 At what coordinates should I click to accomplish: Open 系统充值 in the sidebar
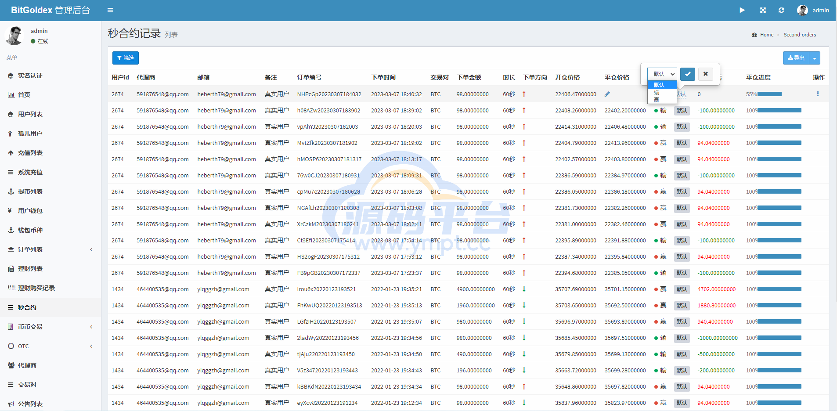click(51, 172)
